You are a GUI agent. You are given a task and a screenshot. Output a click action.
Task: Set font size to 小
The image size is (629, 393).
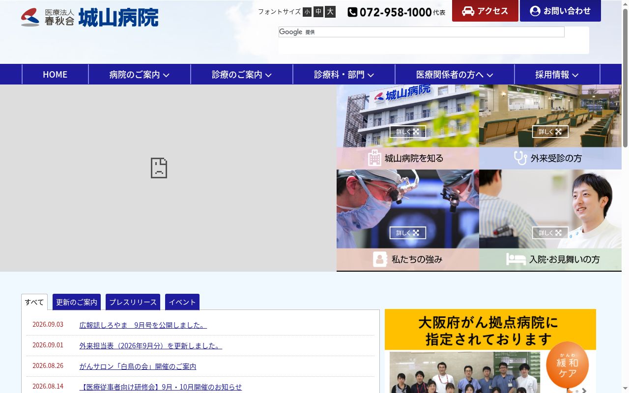[307, 12]
